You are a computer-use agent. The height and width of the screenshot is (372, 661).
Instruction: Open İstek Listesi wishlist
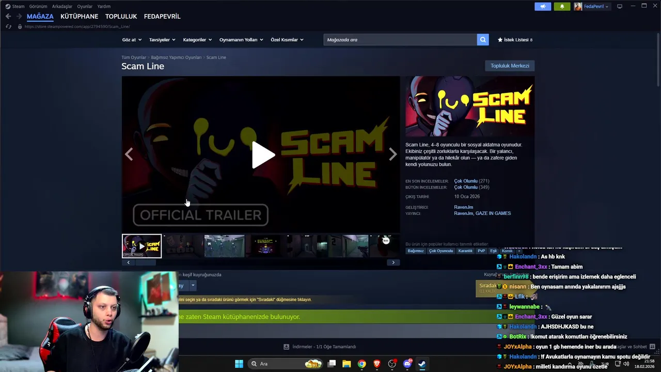tap(515, 40)
